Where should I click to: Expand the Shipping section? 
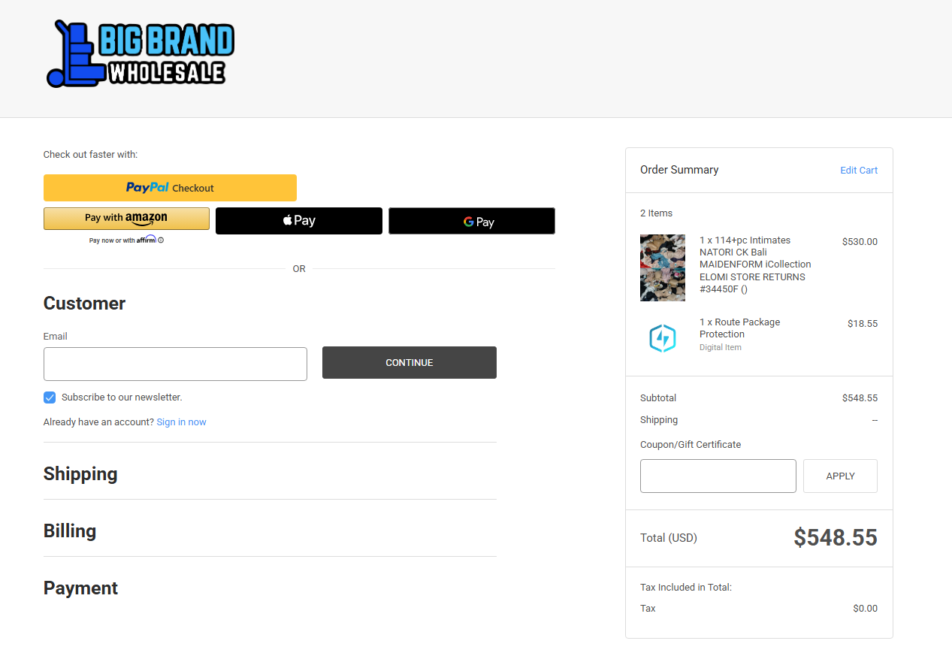[80, 474]
